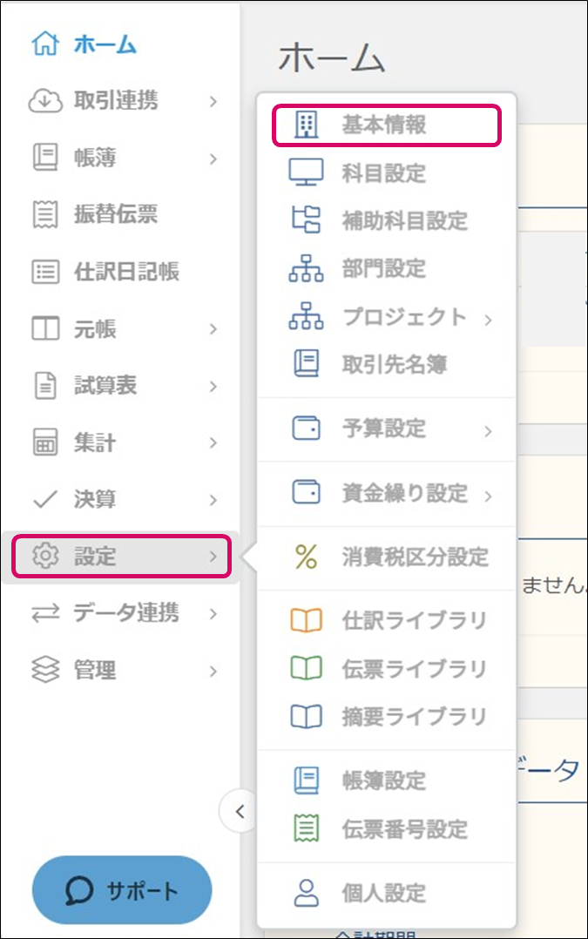Click the 個人設定 person icon

305,893
